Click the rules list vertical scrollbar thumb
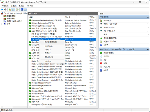Image resolution: width=150 pixels, height=112 pixels. [x=97, y=53]
